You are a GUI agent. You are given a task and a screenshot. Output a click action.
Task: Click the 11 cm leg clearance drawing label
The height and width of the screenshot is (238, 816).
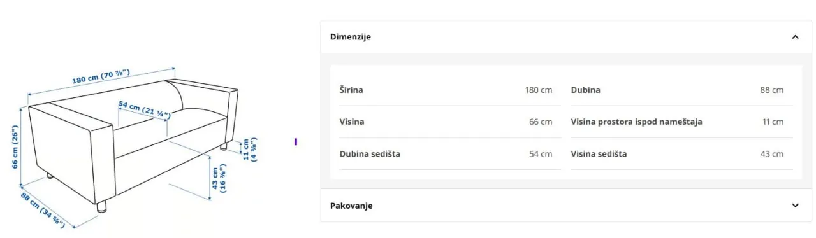coord(249,150)
